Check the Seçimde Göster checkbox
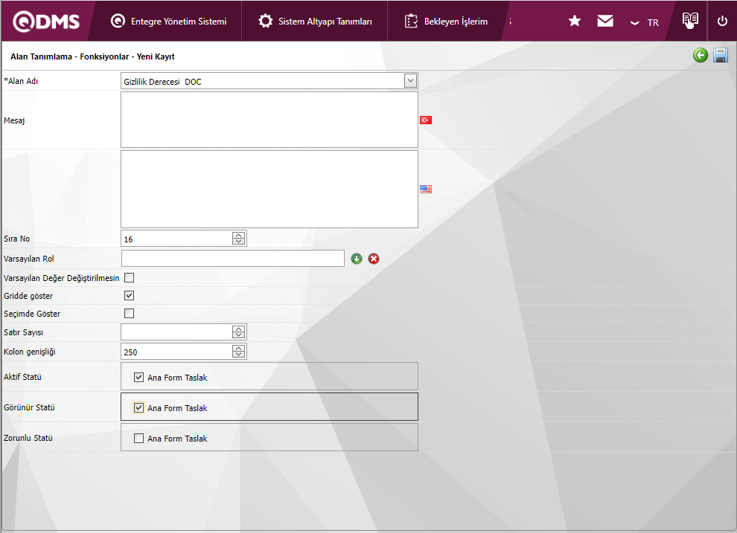 pos(129,314)
